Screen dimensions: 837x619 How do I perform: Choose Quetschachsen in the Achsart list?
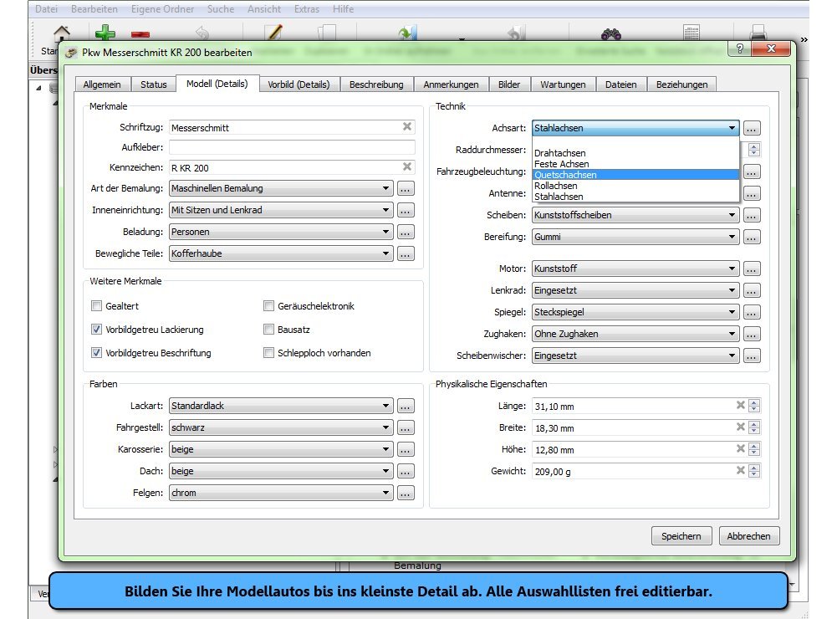point(635,175)
